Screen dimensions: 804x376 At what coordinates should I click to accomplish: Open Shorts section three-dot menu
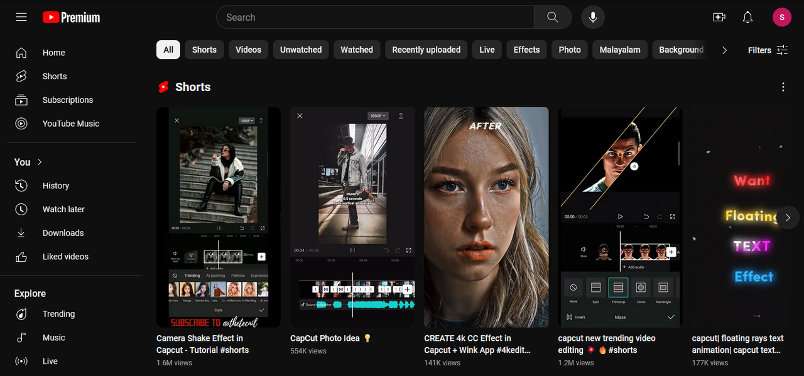click(783, 87)
